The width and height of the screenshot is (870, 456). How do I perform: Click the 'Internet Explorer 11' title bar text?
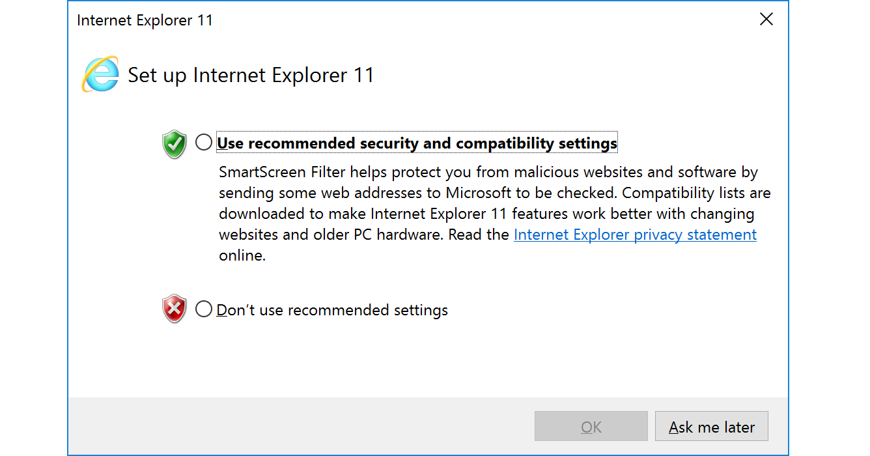(145, 20)
